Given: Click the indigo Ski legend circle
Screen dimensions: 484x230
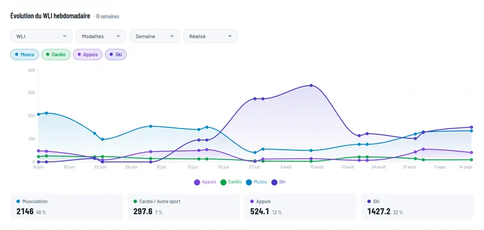Looking at the screenshot, I should click(x=274, y=182).
